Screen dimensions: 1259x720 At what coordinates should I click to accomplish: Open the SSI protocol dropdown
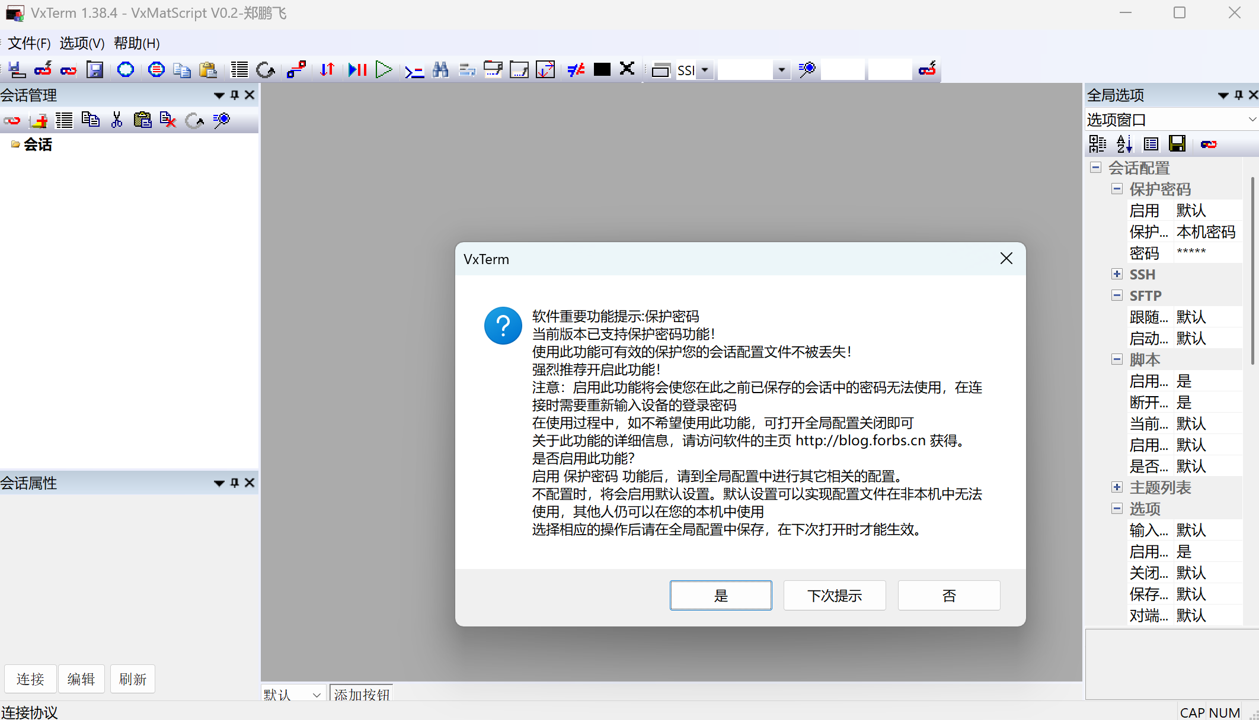tap(704, 70)
